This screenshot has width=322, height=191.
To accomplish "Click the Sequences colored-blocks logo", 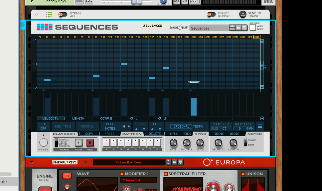I will [45, 27].
